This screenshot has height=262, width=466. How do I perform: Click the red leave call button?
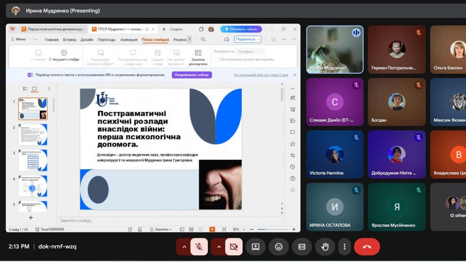[367, 247]
